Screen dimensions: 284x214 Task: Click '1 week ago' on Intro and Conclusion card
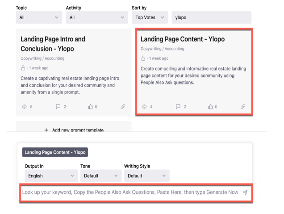pos(39,68)
